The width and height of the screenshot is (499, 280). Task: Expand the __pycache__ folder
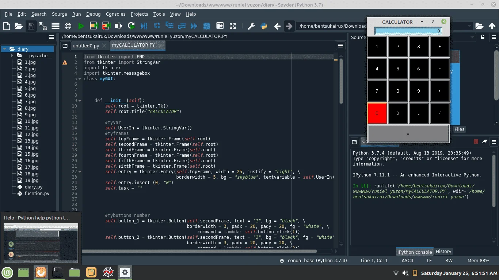tap(12, 56)
